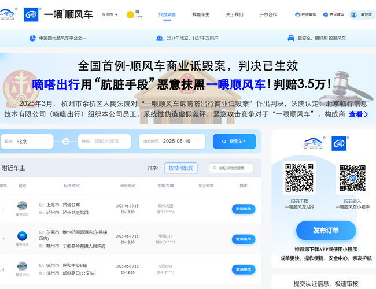The image size is (376, 289).
Task: Click the 在线客服 headset icon
Action: coord(297,14)
